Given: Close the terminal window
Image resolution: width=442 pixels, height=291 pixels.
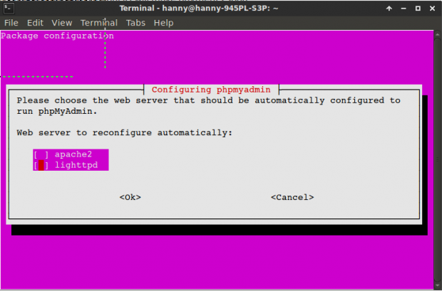Looking at the screenshot, I should click(x=433, y=9).
